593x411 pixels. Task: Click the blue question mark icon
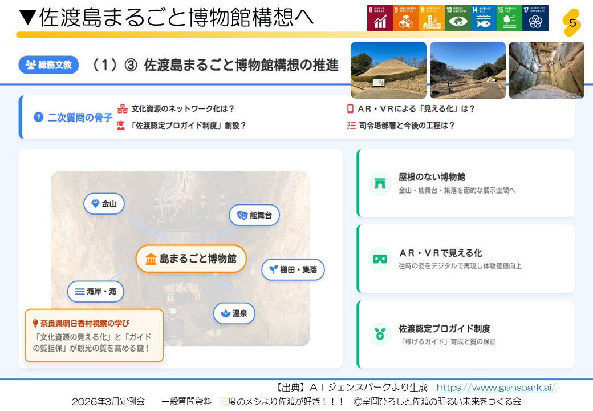(39, 117)
